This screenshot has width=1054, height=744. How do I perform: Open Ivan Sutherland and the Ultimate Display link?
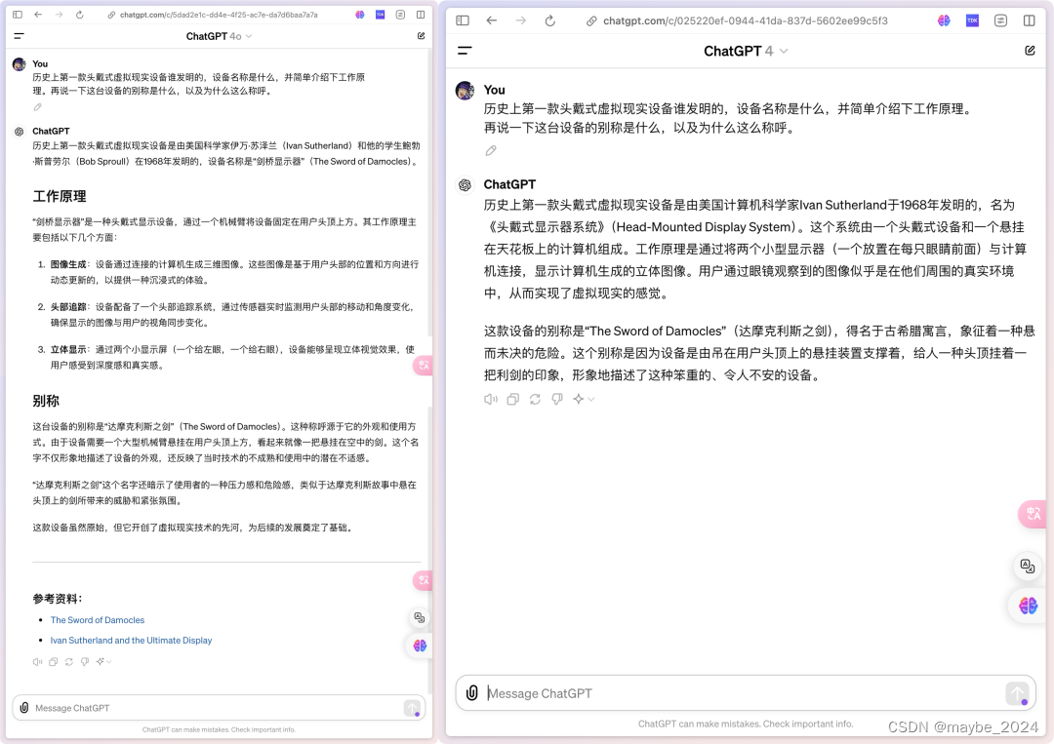[131, 640]
